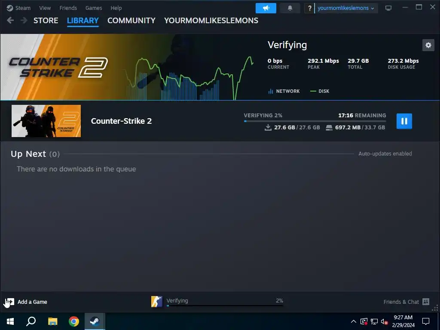The height and width of the screenshot is (330, 440).
Task: Click the disk usage drive icon
Action: [329, 128]
